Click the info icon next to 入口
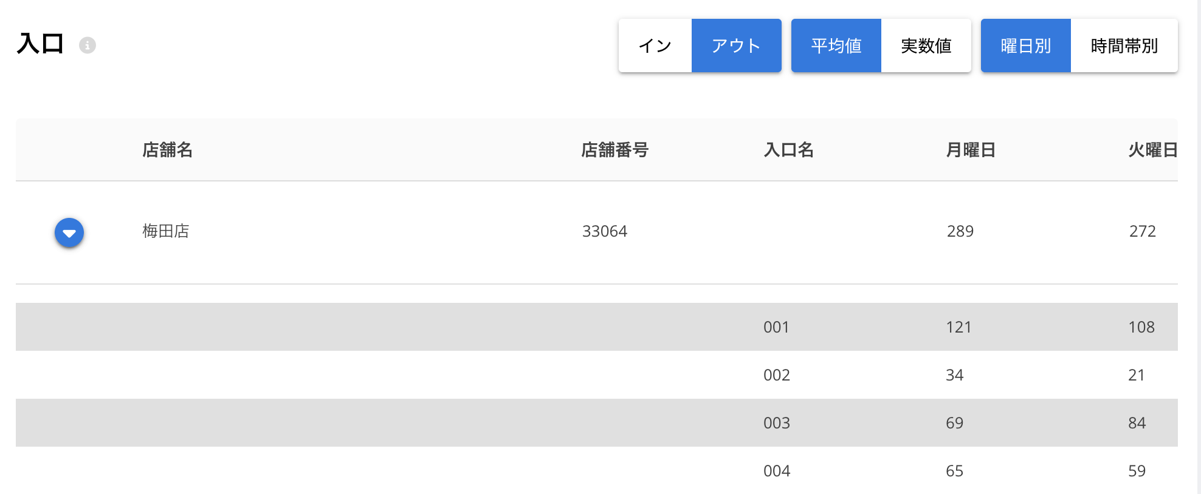 88,45
